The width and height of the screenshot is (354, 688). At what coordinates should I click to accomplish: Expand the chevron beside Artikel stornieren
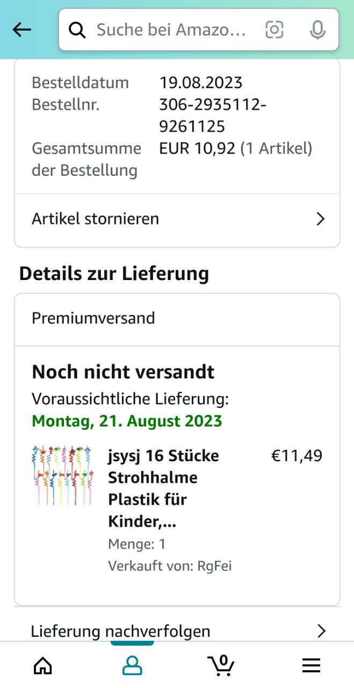click(321, 219)
